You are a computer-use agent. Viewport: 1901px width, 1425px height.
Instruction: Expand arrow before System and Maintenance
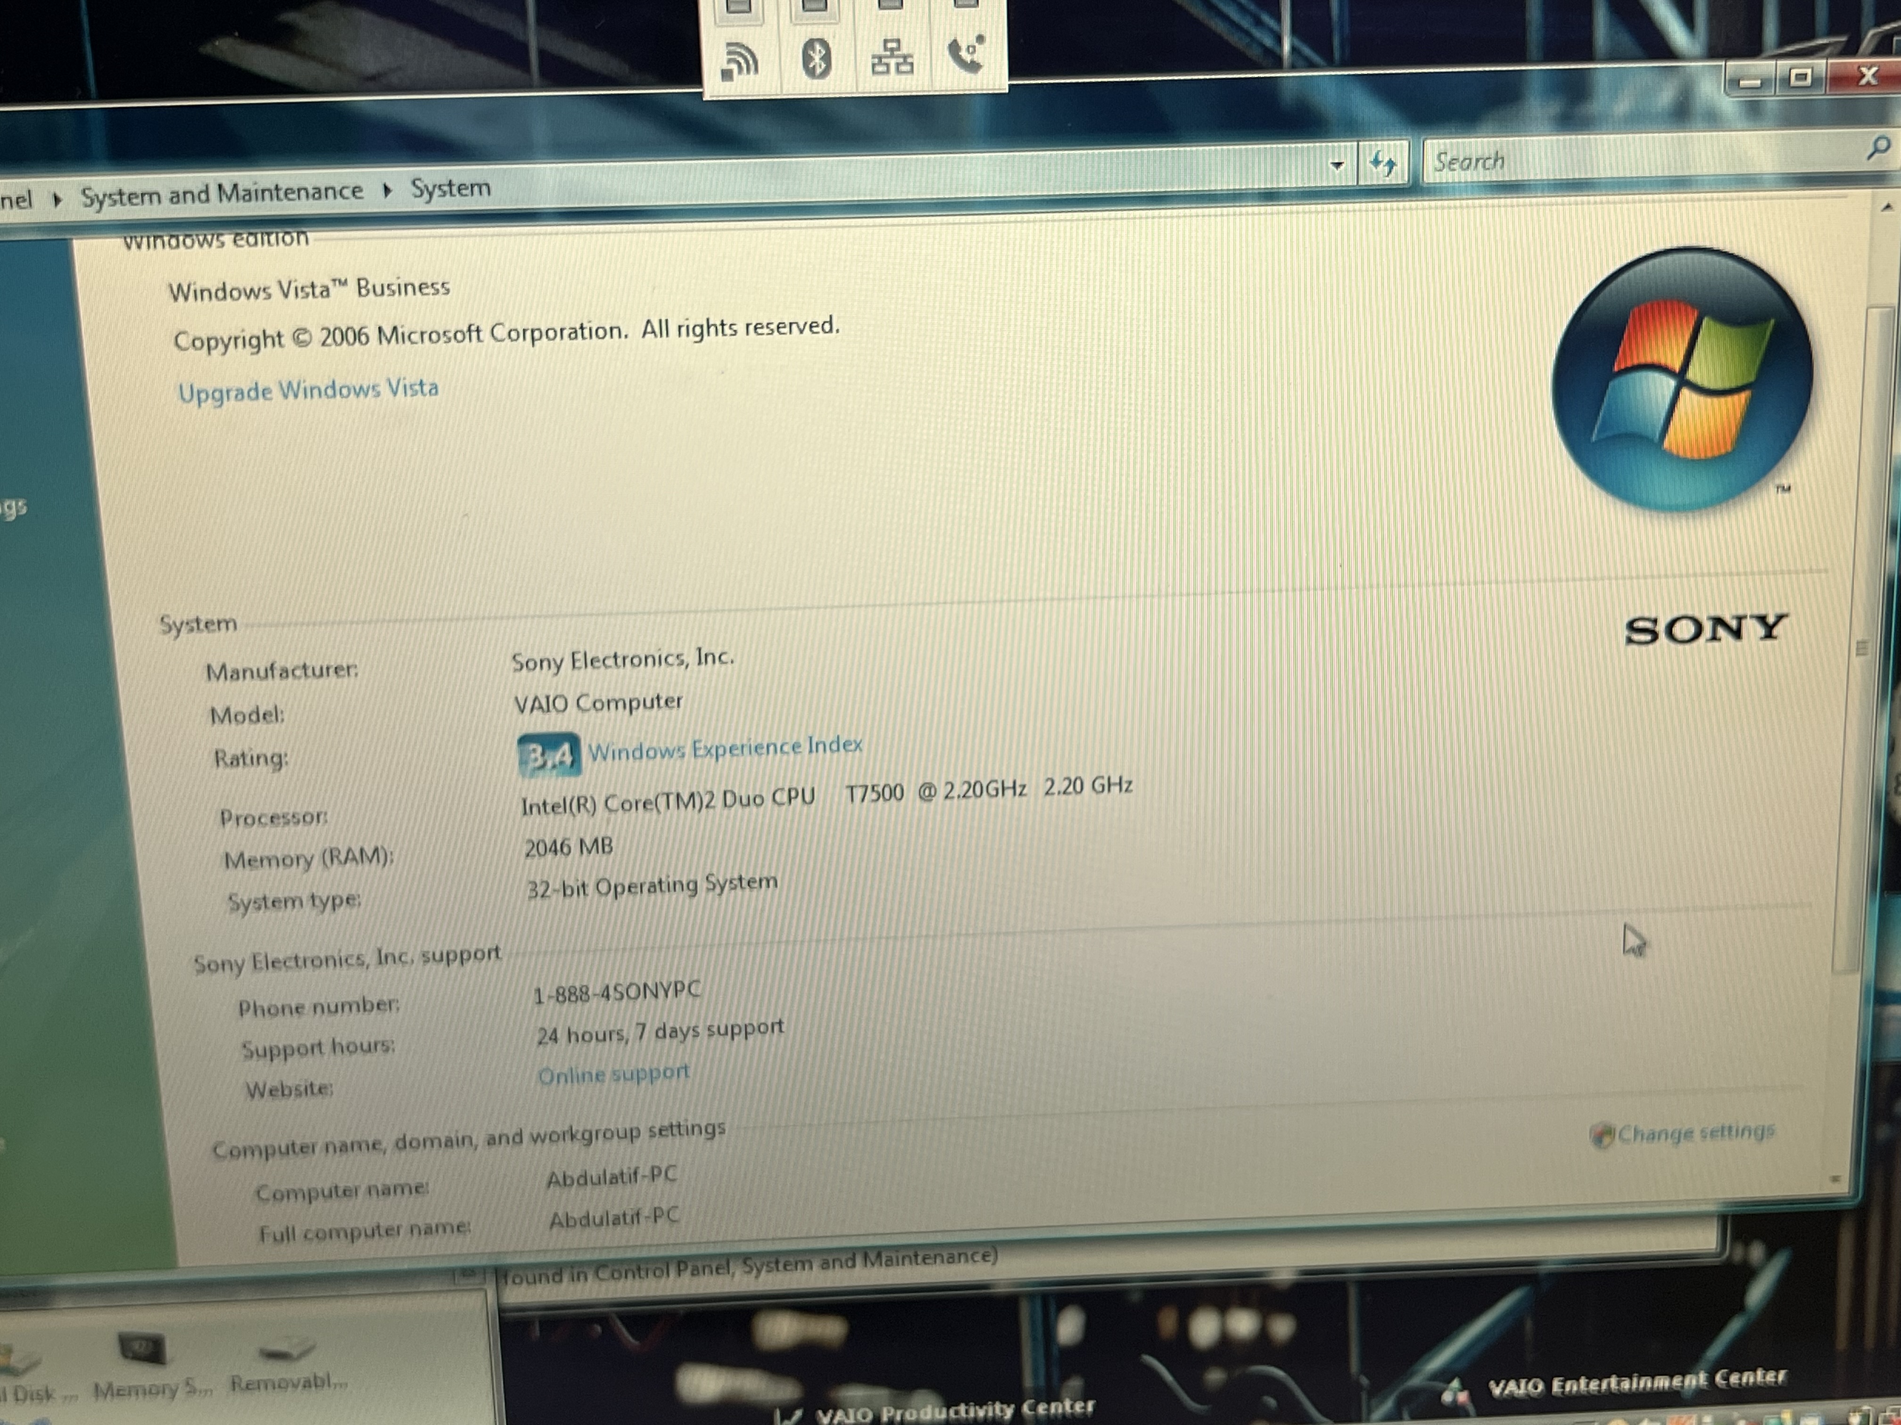click(58, 199)
